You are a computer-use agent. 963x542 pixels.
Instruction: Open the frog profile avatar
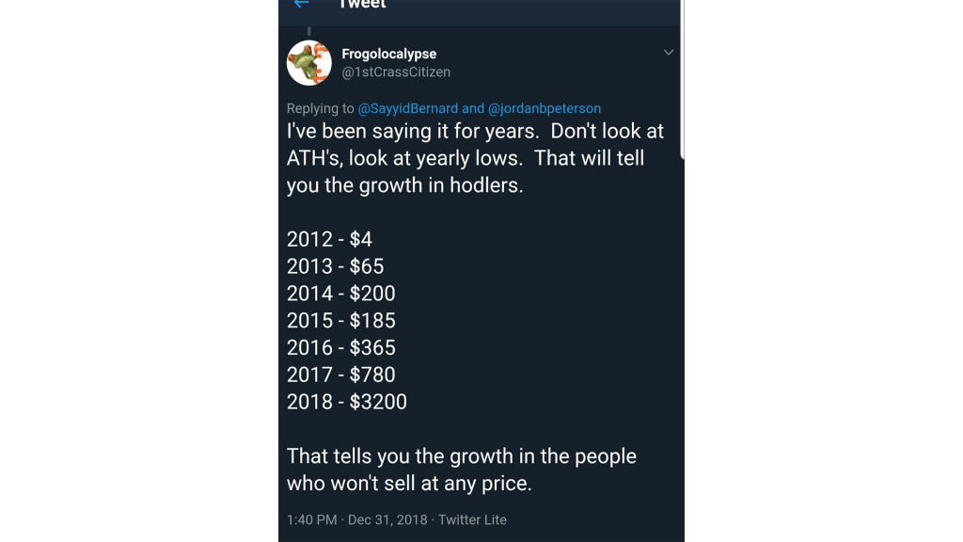point(309,63)
